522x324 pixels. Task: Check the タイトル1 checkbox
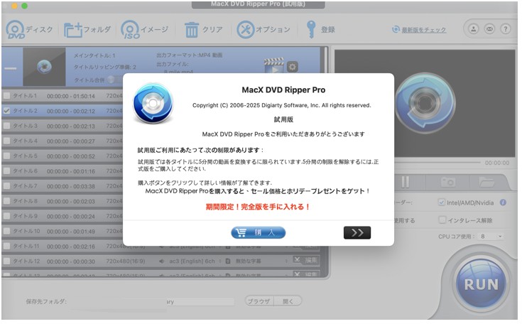[x=6, y=96]
